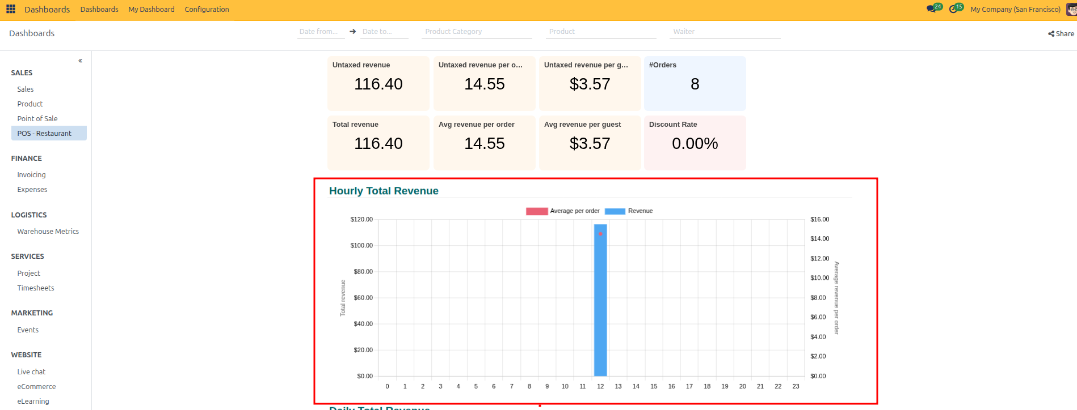
Task: Open the Product Category filter dropdown
Action: (477, 32)
